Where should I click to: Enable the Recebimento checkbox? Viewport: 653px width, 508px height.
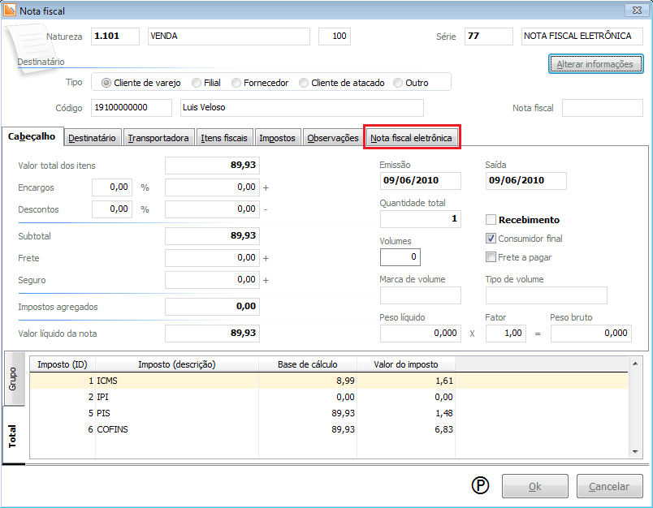click(491, 220)
